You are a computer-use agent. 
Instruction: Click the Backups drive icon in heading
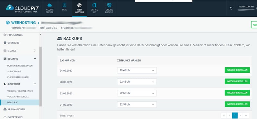coord(60,39)
